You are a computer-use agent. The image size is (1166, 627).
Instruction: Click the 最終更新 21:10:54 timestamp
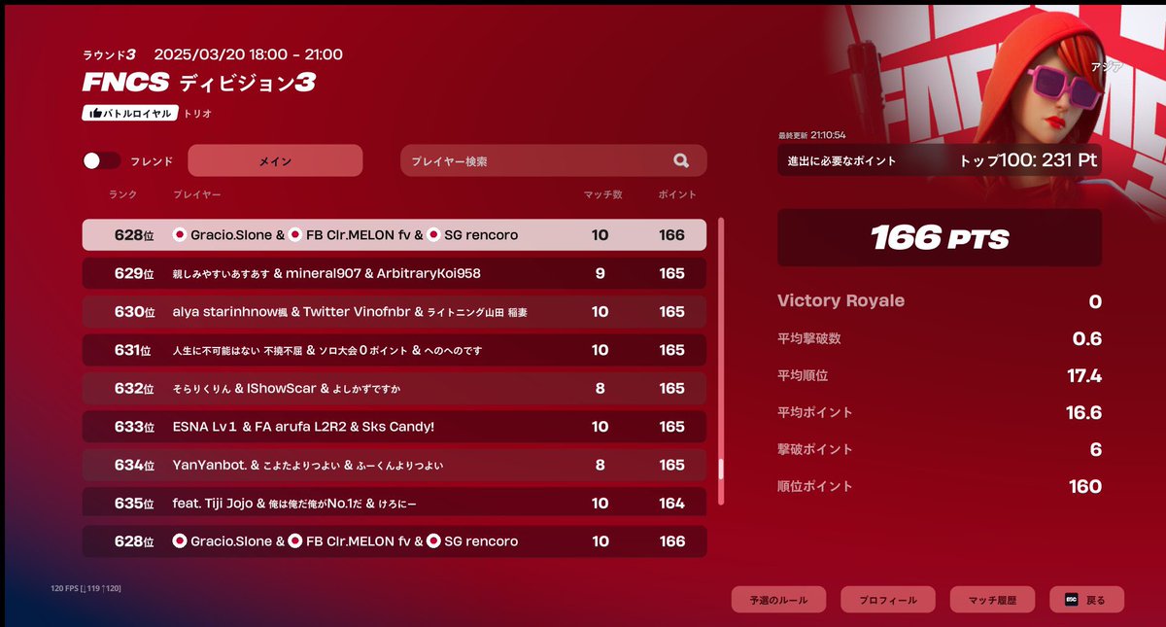click(811, 135)
